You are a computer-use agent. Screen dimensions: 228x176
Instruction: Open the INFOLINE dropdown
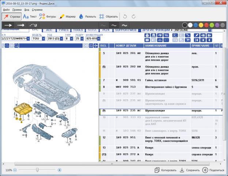pyautogui.click(x=193, y=30)
